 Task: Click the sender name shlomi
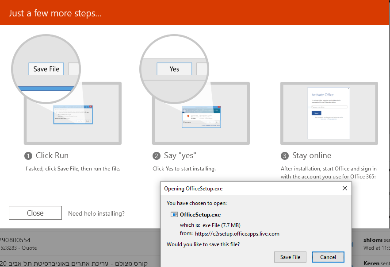pos(371,240)
